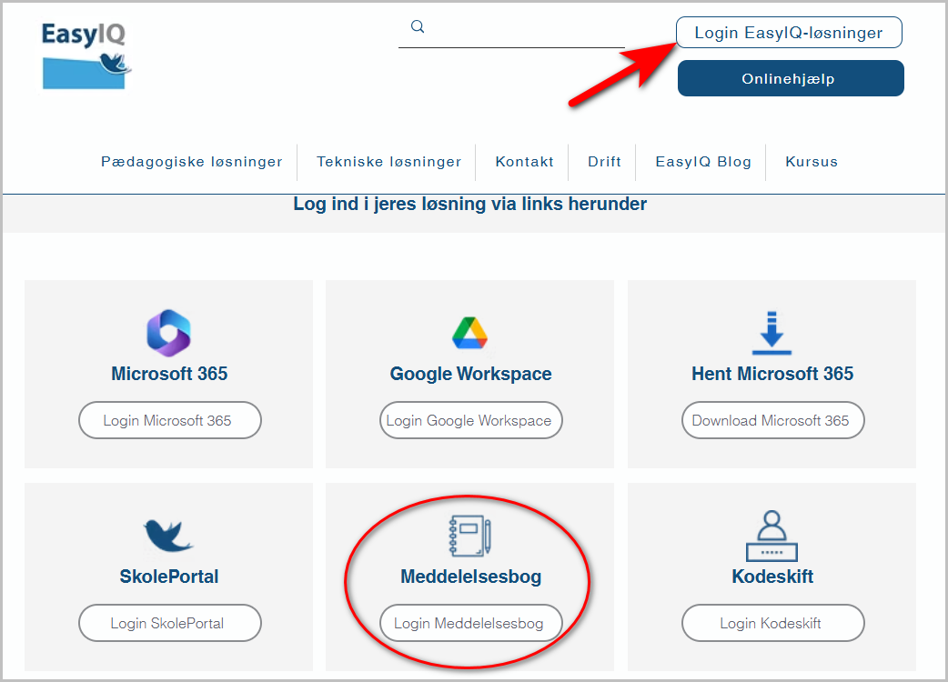
Task: Click the Google Workspace Drive icon
Action: [x=469, y=333]
